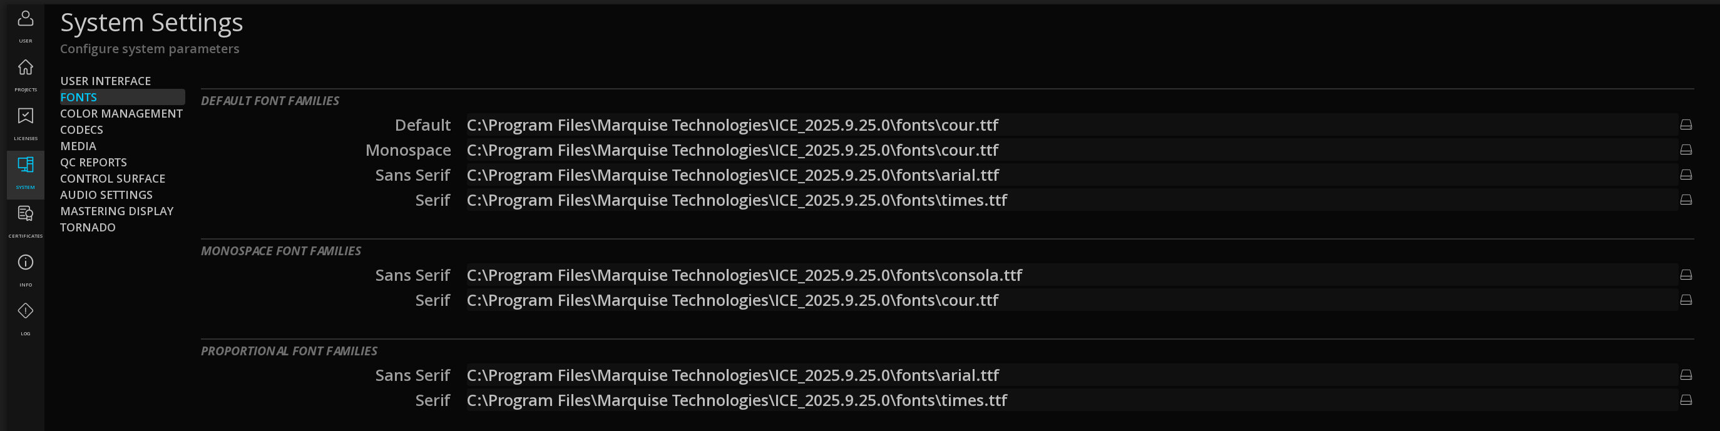The image size is (1720, 431).
Task: Open the User Interface settings section
Action: (x=106, y=81)
